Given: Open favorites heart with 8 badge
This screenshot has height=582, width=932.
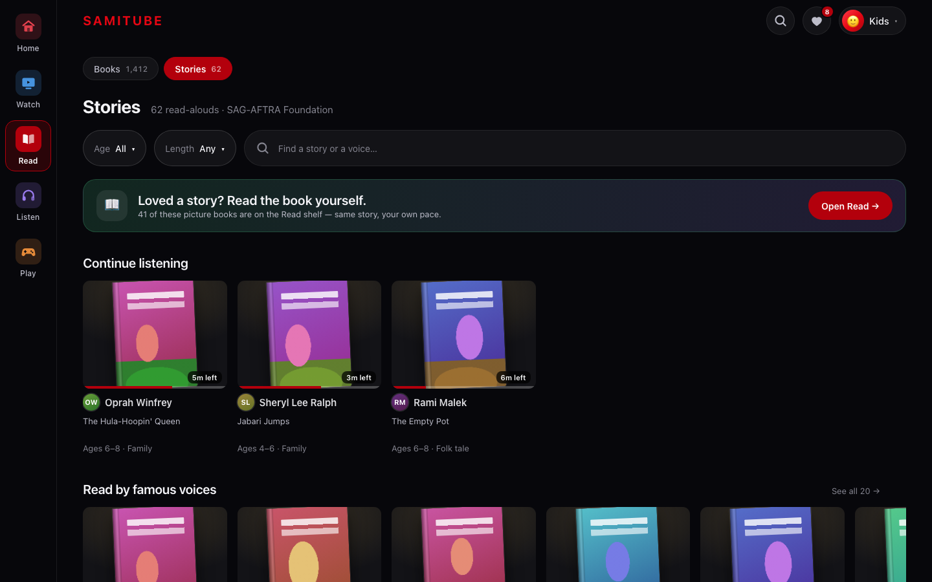Looking at the screenshot, I should click(x=817, y=21).
